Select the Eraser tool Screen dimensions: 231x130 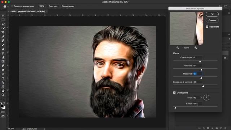(3, 57)
